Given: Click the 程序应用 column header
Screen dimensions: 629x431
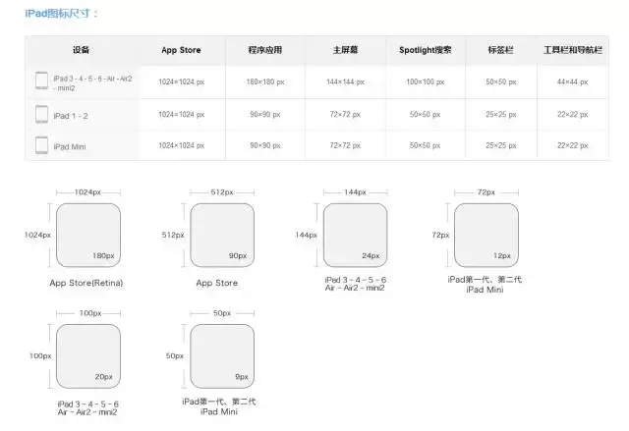Looking at the screenshot, I should tap(265, 50).
